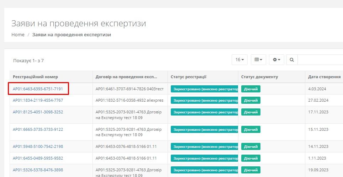
Task: Open the table columns view dropdown
Action: coord(258,60)
